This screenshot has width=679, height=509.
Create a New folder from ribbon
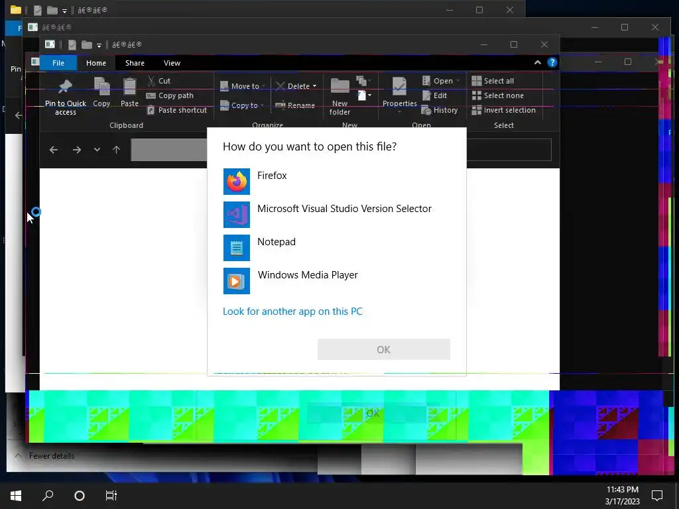pyautogui.click(x=339, y=96)
